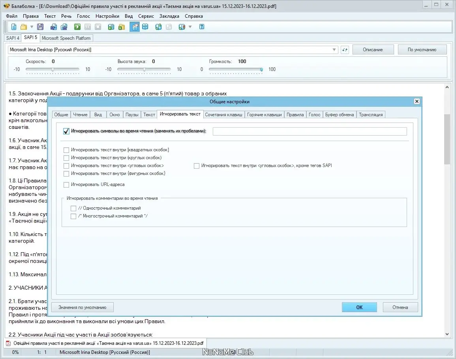
Task: Click the voice refresh icon beside voice list
Action: (x=345, y=50)
